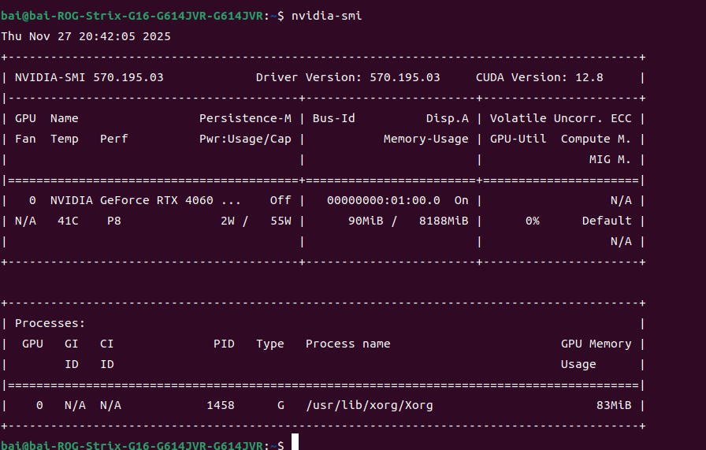Select the Compute M. header
The width and height of the screenshot is (706, 450).
point(596,139)
